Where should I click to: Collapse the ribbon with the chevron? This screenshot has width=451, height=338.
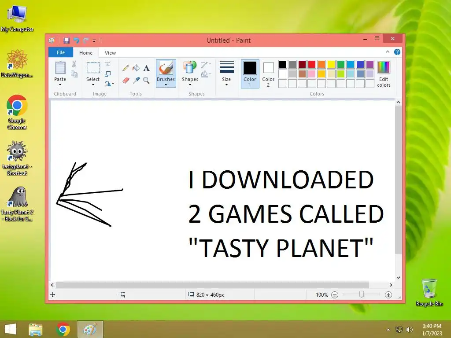click(x=388, y=52)
